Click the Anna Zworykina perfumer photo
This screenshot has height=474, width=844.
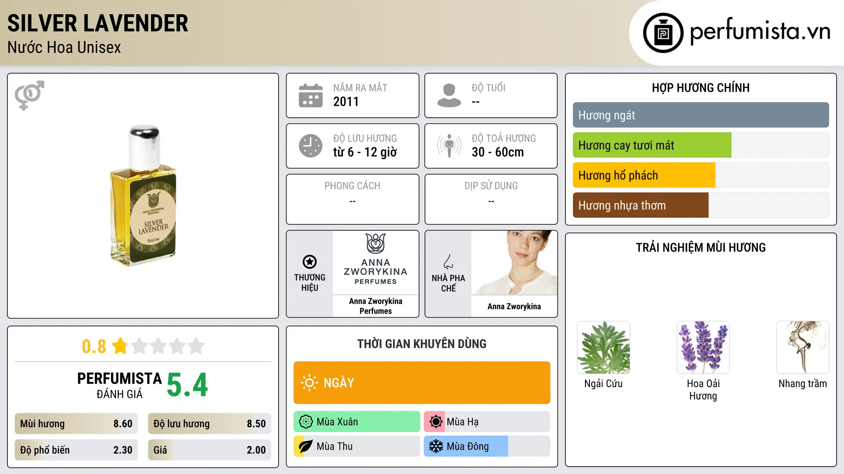click(x=514, y=263)
